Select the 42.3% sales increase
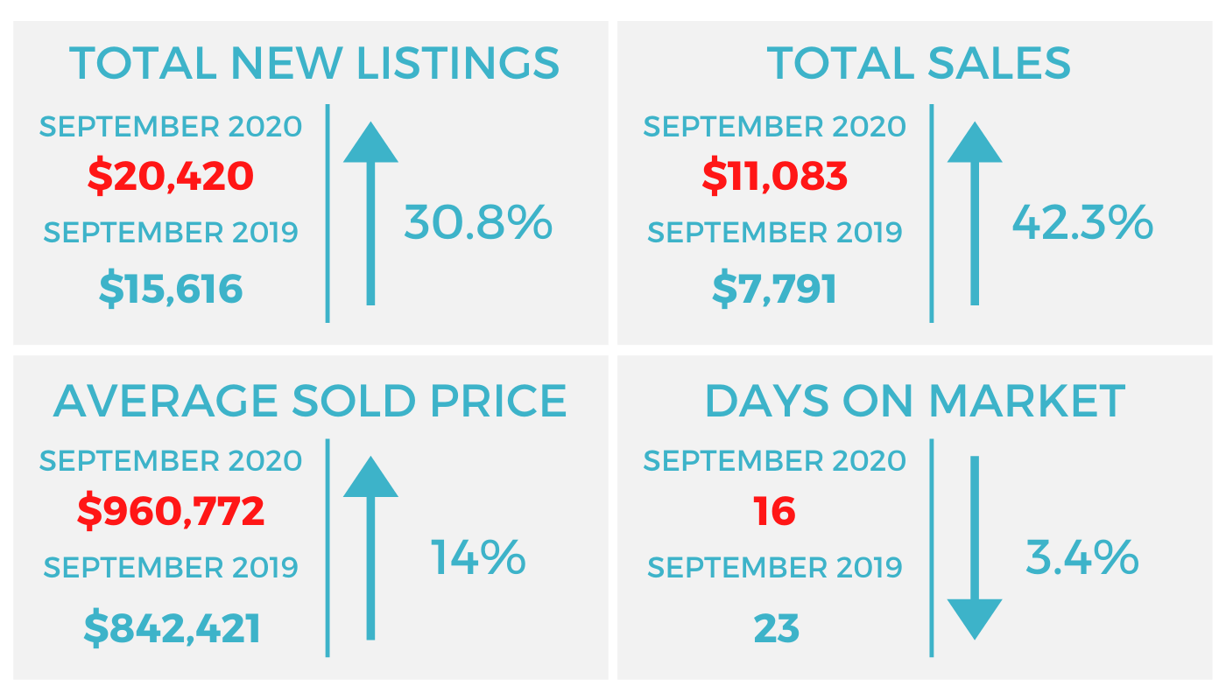This screenshot has width=1226, height=700. [x=1082, y=222]
